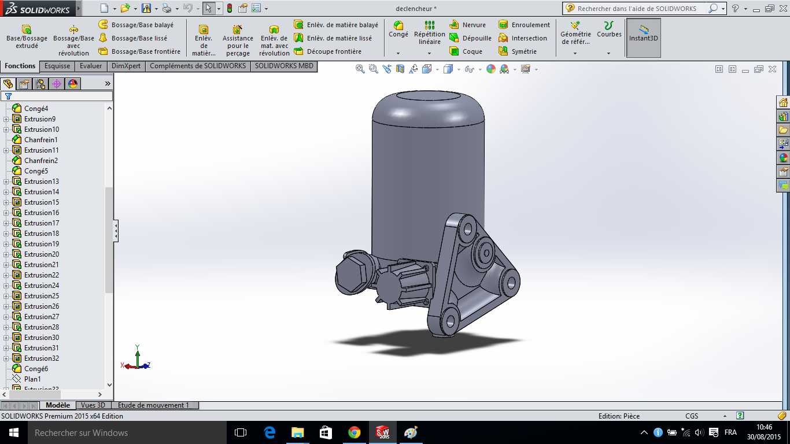Viewport: 790px width, 444px height.
Task: Click Répétition linéaire tool
Action: pos(430,33)
